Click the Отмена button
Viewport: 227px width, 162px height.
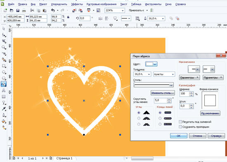point(197,136)
